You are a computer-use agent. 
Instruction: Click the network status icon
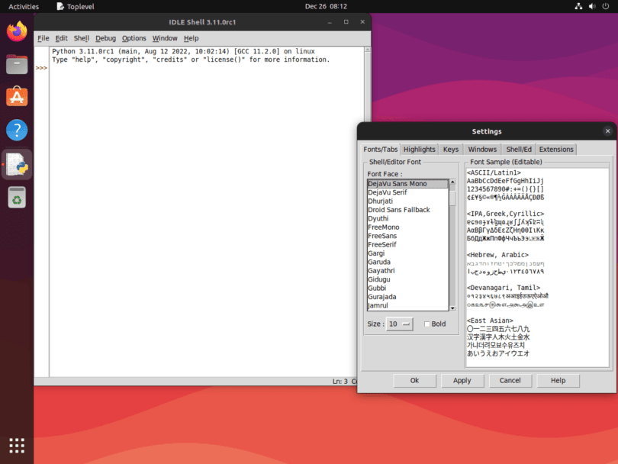click(x=578, y=6)
